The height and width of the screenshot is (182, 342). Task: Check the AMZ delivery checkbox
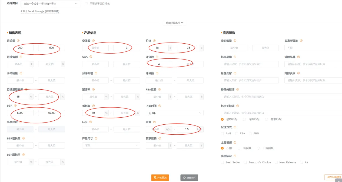coord(222,134)
